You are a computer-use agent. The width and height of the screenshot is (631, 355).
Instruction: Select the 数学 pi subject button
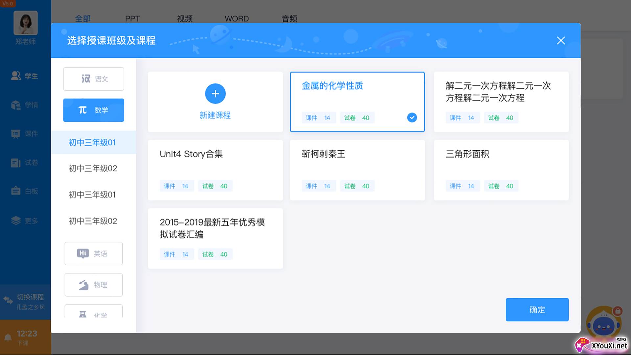click(94, 110)
